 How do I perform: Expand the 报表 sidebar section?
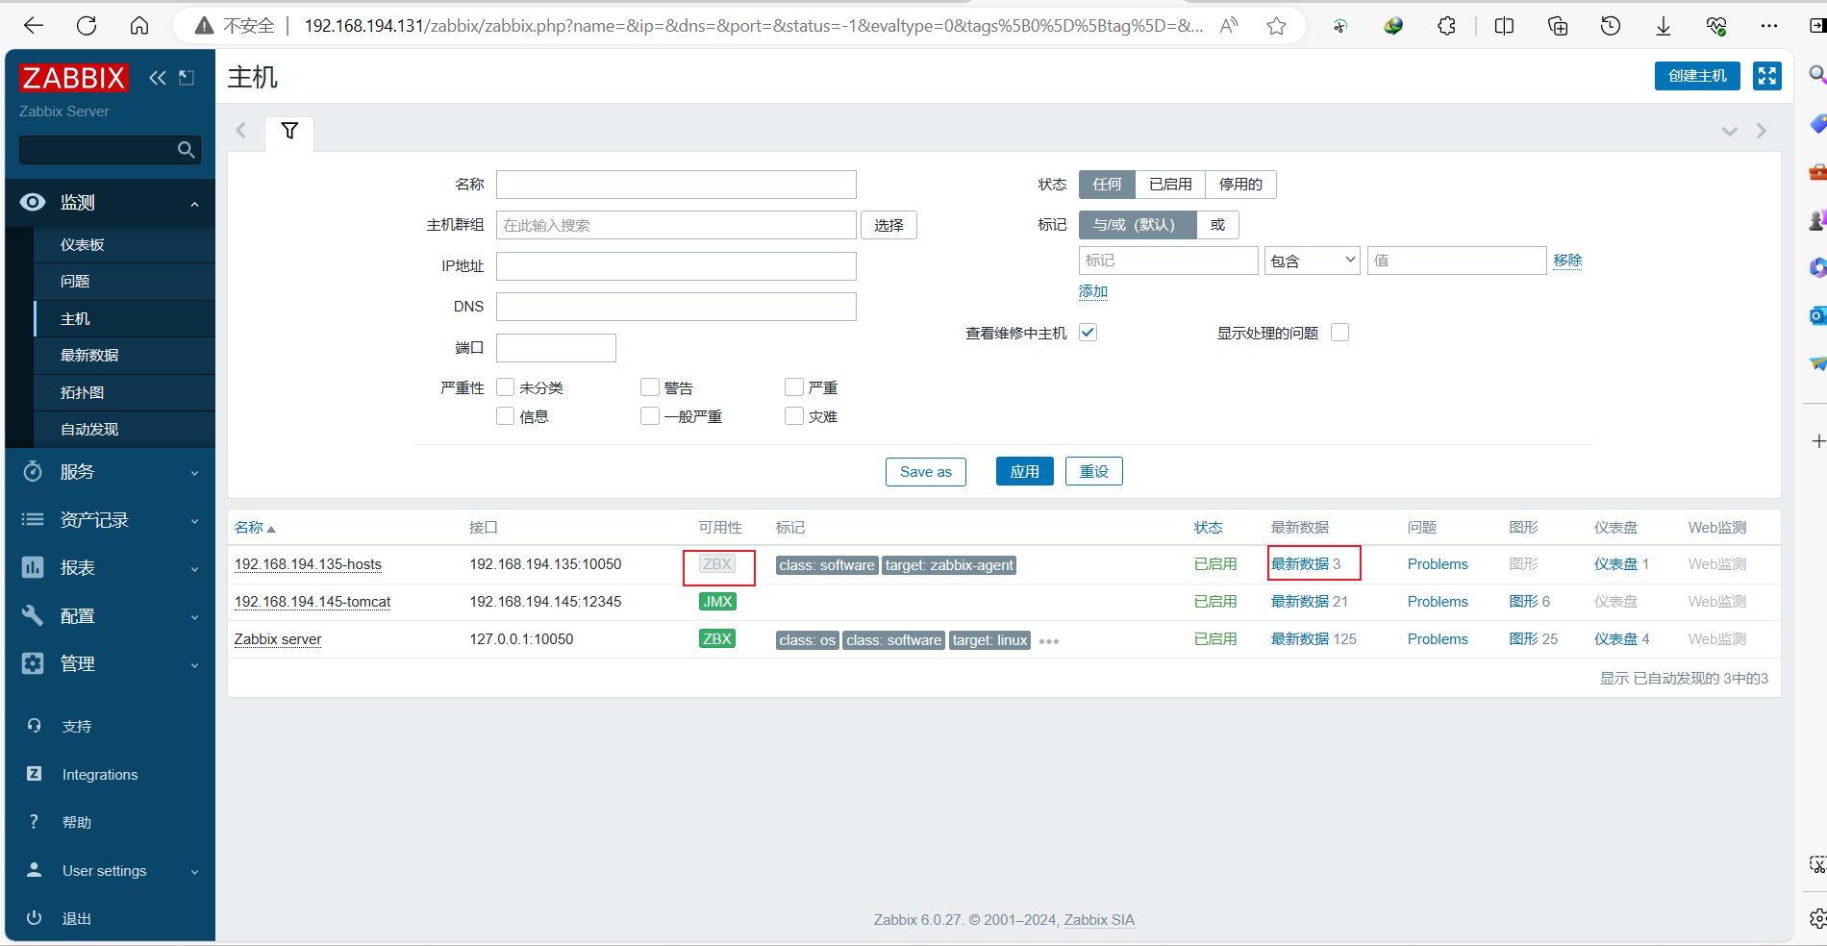coord(111,568)
